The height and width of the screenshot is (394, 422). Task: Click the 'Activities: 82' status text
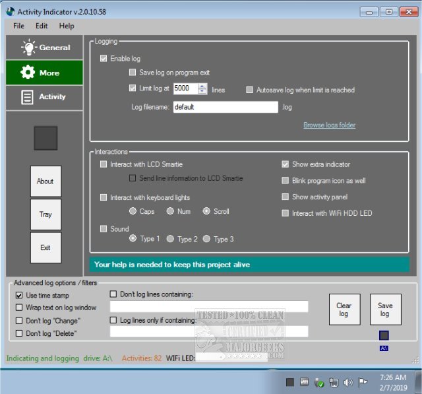[142, 358]
